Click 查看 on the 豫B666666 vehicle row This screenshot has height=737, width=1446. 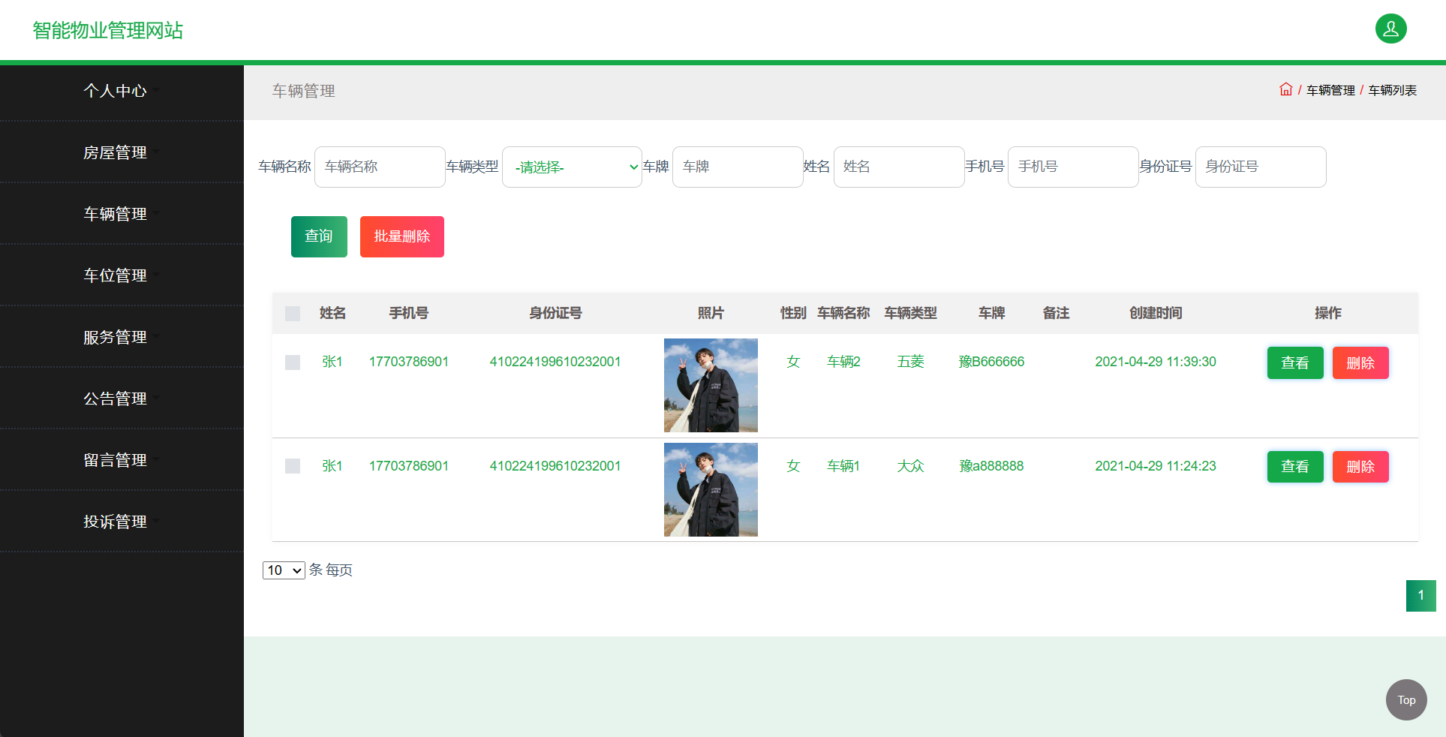pos(1295,362)
